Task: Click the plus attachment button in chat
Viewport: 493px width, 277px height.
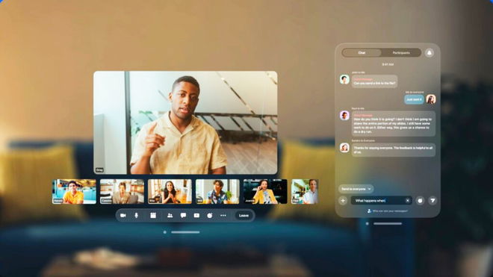Action: (x=343, y=201)
